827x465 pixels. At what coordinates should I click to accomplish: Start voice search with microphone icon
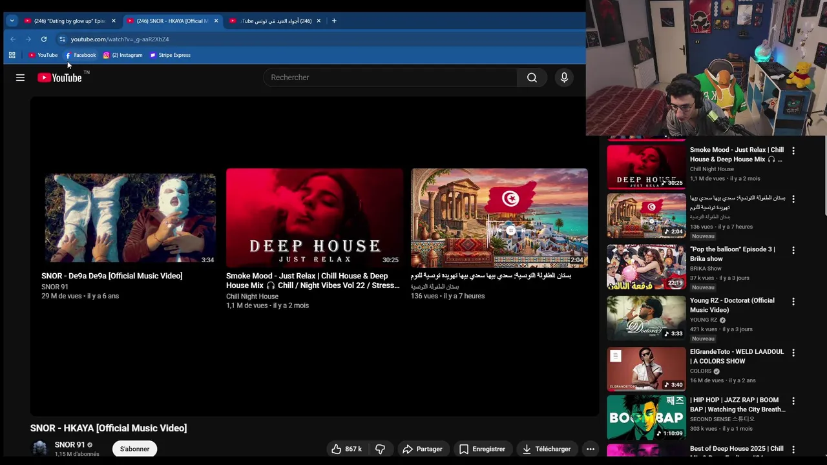coord(564,77)
